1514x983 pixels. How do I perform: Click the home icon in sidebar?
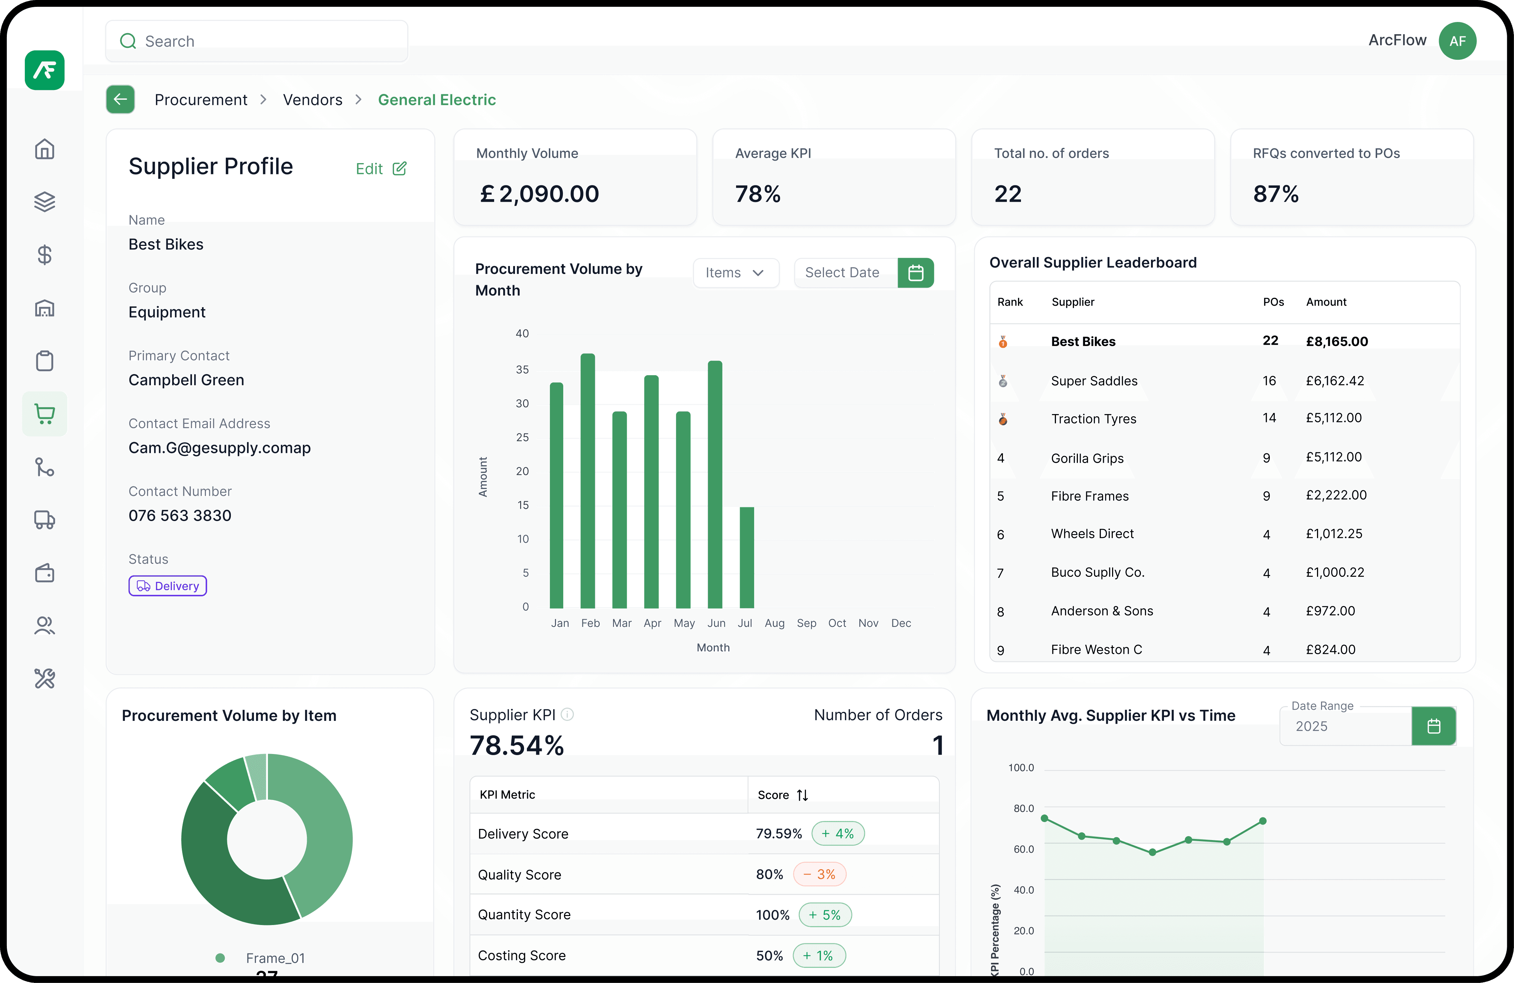45,149
